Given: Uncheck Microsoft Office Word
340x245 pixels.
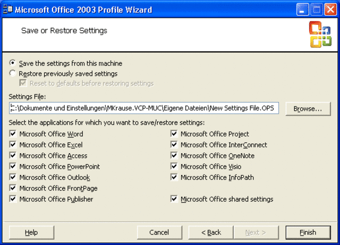Looking at the screenshot, I should [13, 134].
